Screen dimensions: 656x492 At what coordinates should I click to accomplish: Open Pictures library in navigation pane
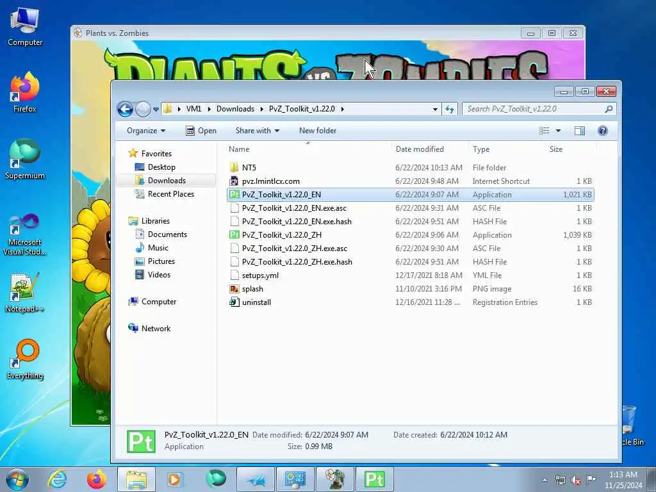161,261
